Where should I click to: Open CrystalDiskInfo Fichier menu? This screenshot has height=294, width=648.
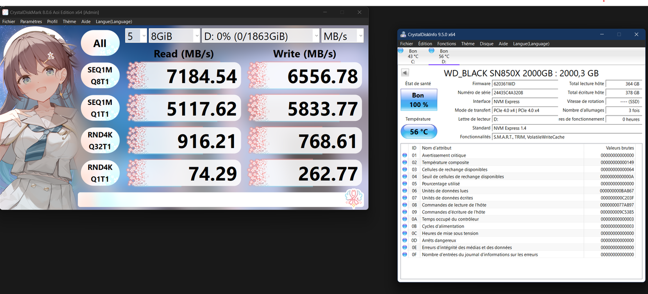[407, 44]
